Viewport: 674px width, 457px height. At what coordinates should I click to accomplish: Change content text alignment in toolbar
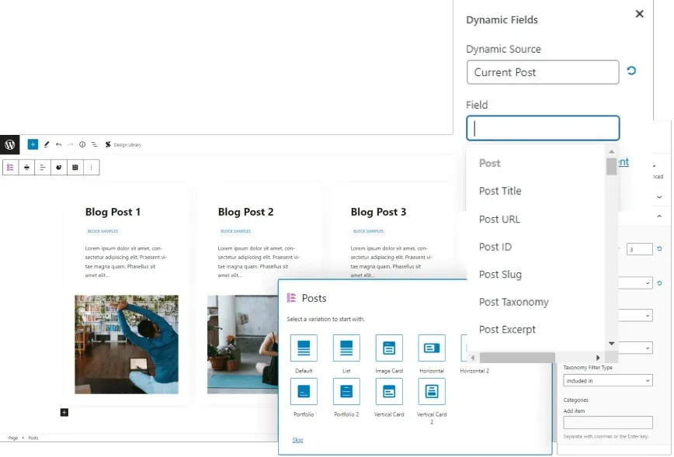point(43,168)
